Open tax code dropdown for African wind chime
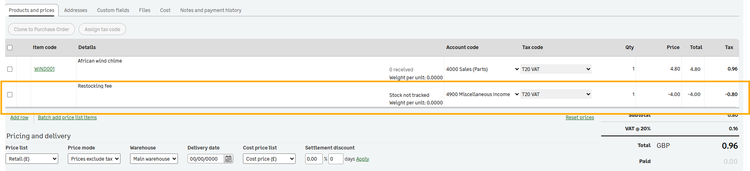Viewport: 750px width, 171px height. point(556,69)
